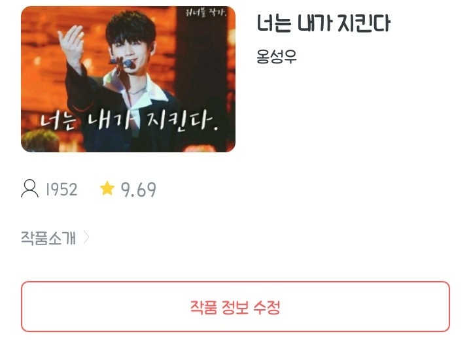This screenshot has height=353, width=471.
Task: Select the 옹성우 label under the title
Action: pyautogui.click(x=276, y=56)
